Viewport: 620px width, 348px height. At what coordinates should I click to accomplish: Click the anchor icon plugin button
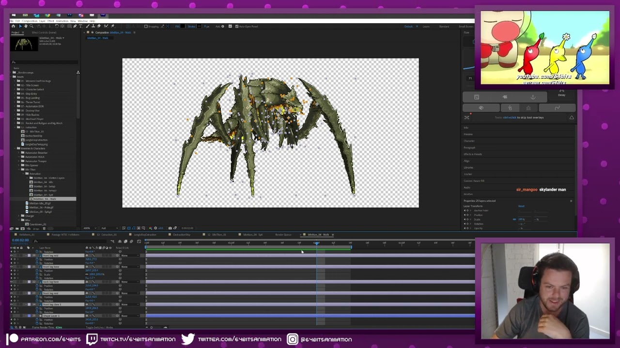click(533, 97)
